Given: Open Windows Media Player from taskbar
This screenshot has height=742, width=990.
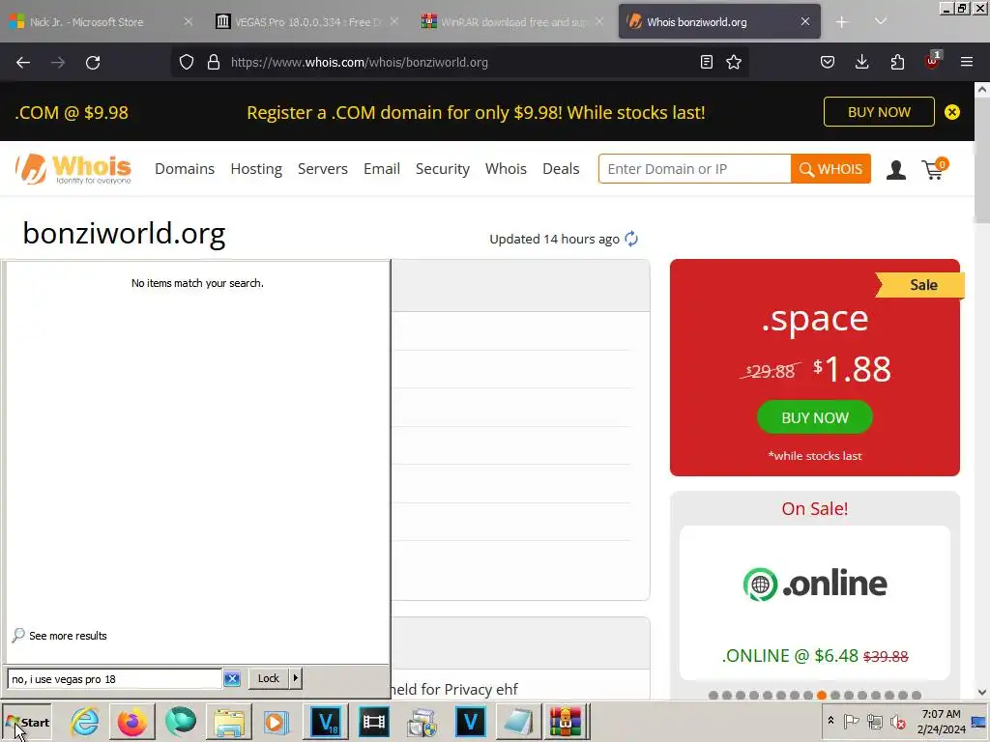Looking at the screenshot, I should pos(276,722).
